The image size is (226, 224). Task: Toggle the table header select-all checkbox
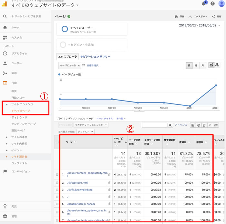coord(57,142)
